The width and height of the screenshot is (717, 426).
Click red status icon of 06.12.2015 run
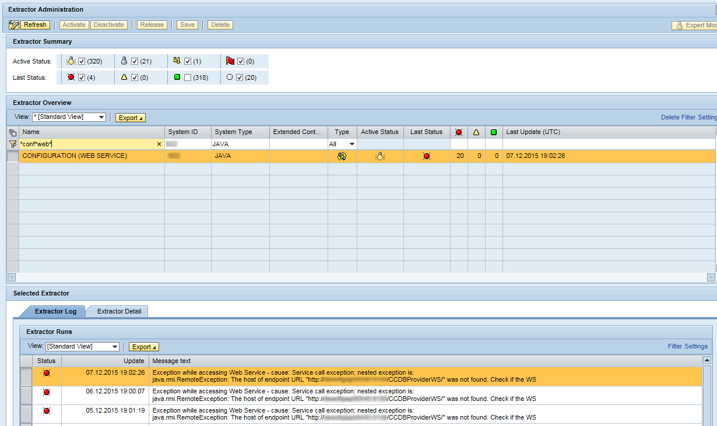point(47,392)
